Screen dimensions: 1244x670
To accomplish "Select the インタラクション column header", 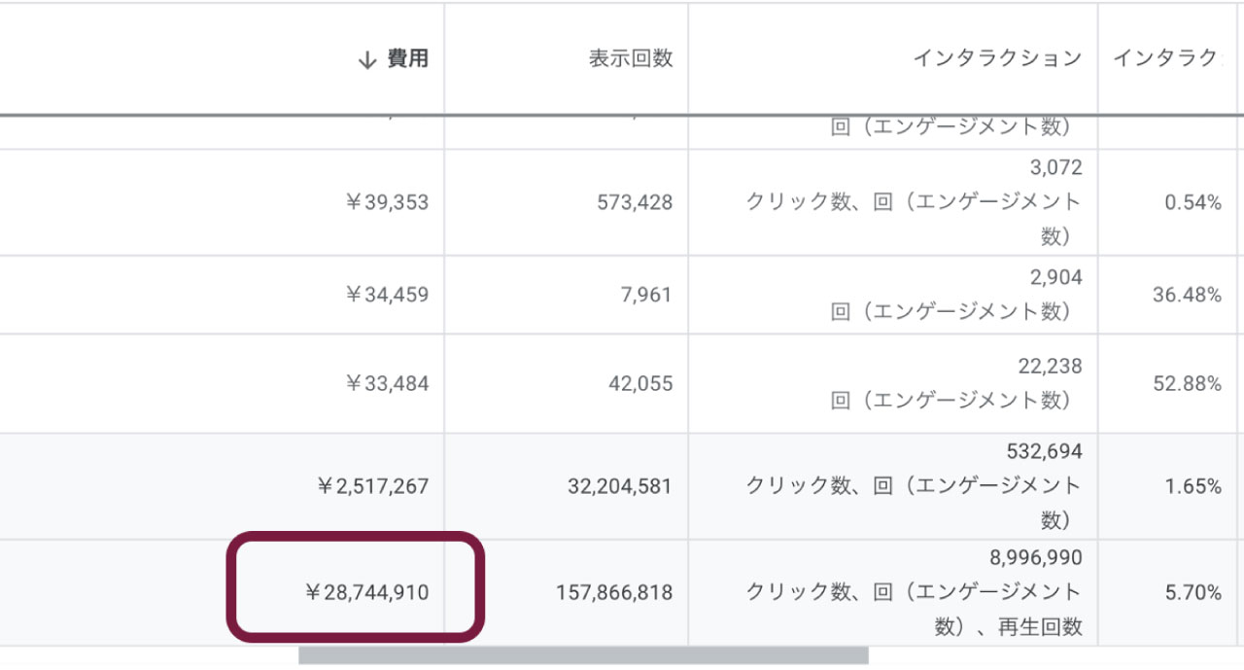I will (996, 59).
